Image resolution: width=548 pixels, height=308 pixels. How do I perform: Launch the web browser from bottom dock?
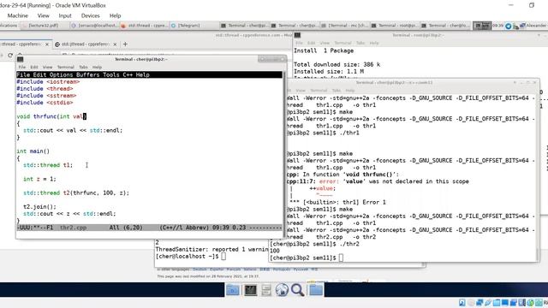(x=282, y=290)
